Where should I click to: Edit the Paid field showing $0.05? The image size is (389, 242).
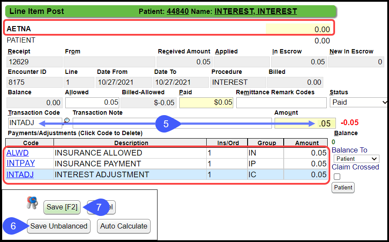pos(206,103)
